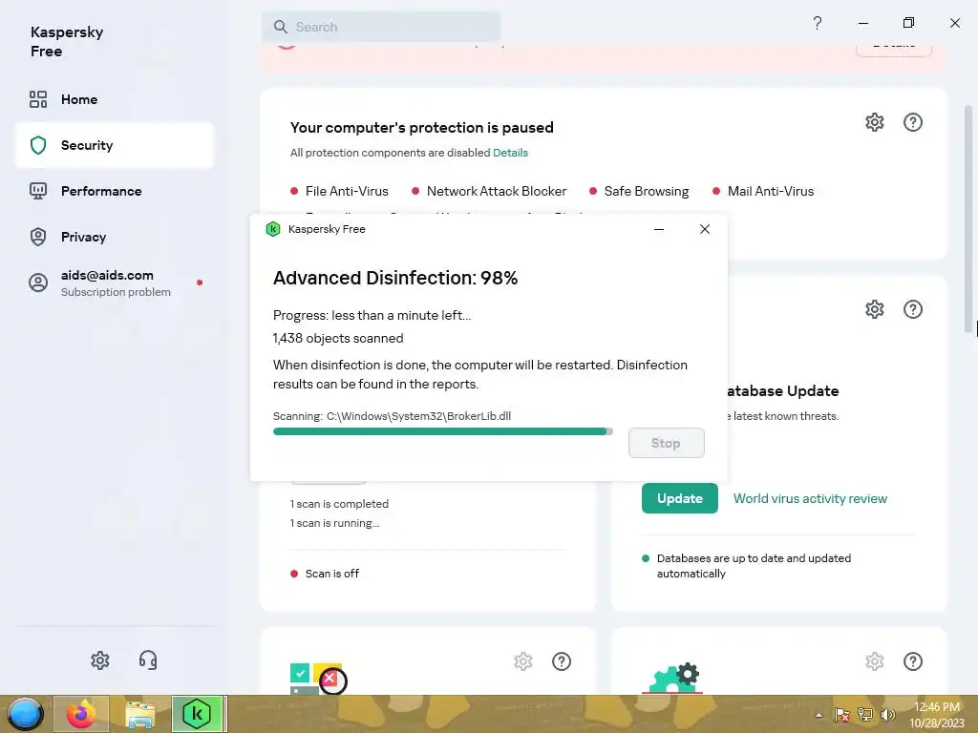
Task: Open support headset icon
Action: coord(148,660)
